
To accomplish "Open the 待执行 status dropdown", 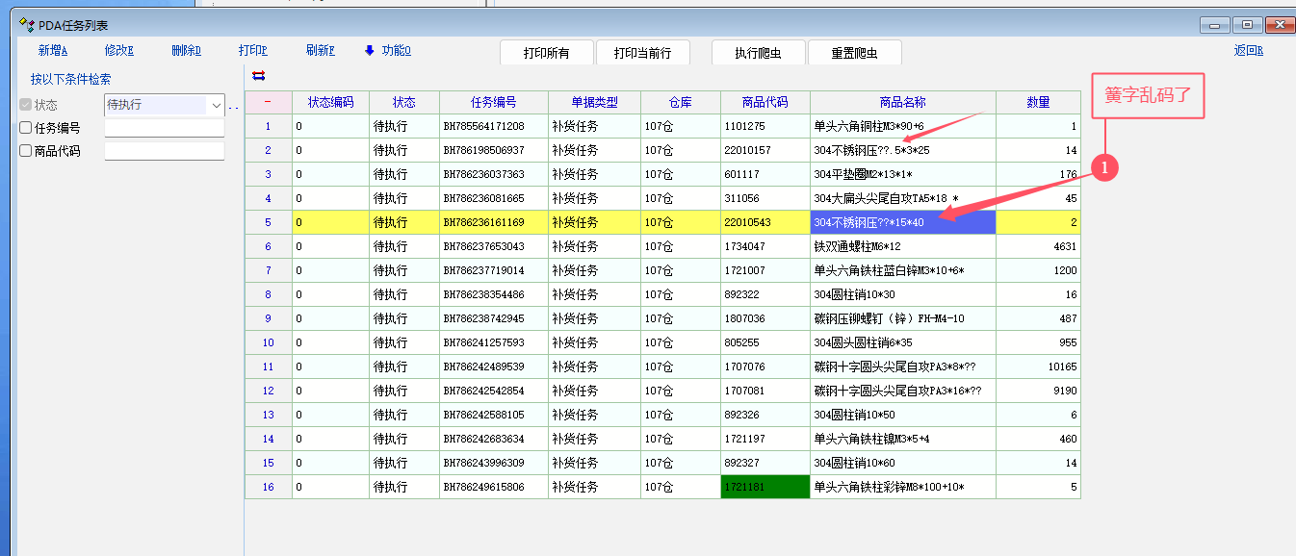I will pyautogui.click(x=216, y=105).
